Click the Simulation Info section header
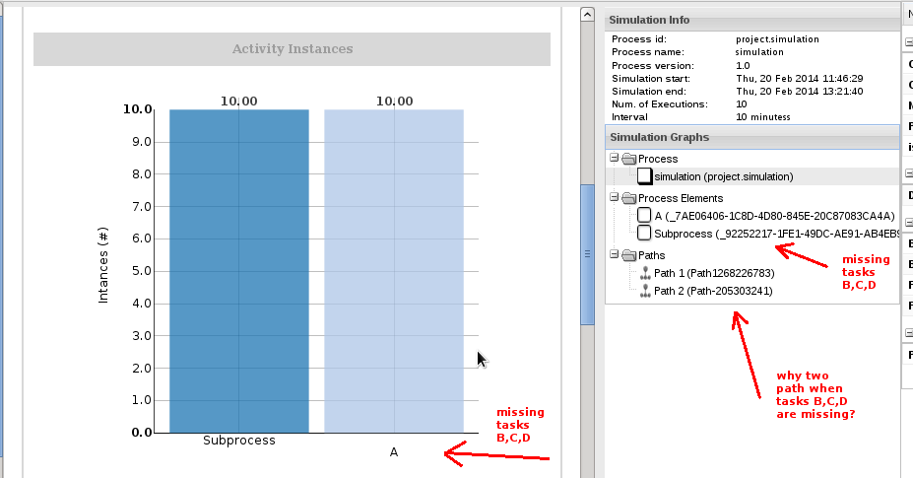Viewport: 913px width, 478px height. coord(752,20)
